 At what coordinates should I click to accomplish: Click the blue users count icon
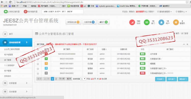pos(161,22)
